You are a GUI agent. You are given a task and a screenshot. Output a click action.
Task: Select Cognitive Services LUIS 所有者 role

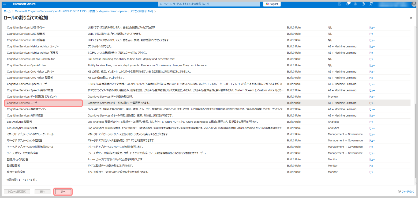[x=26, y=40]
